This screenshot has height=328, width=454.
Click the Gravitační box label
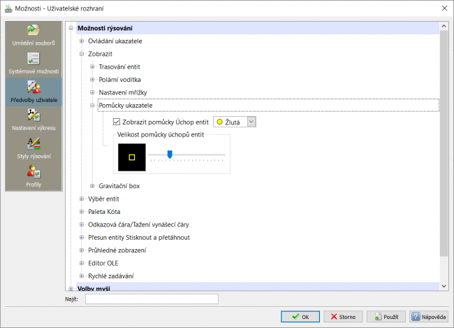click(x=119, y=186)
